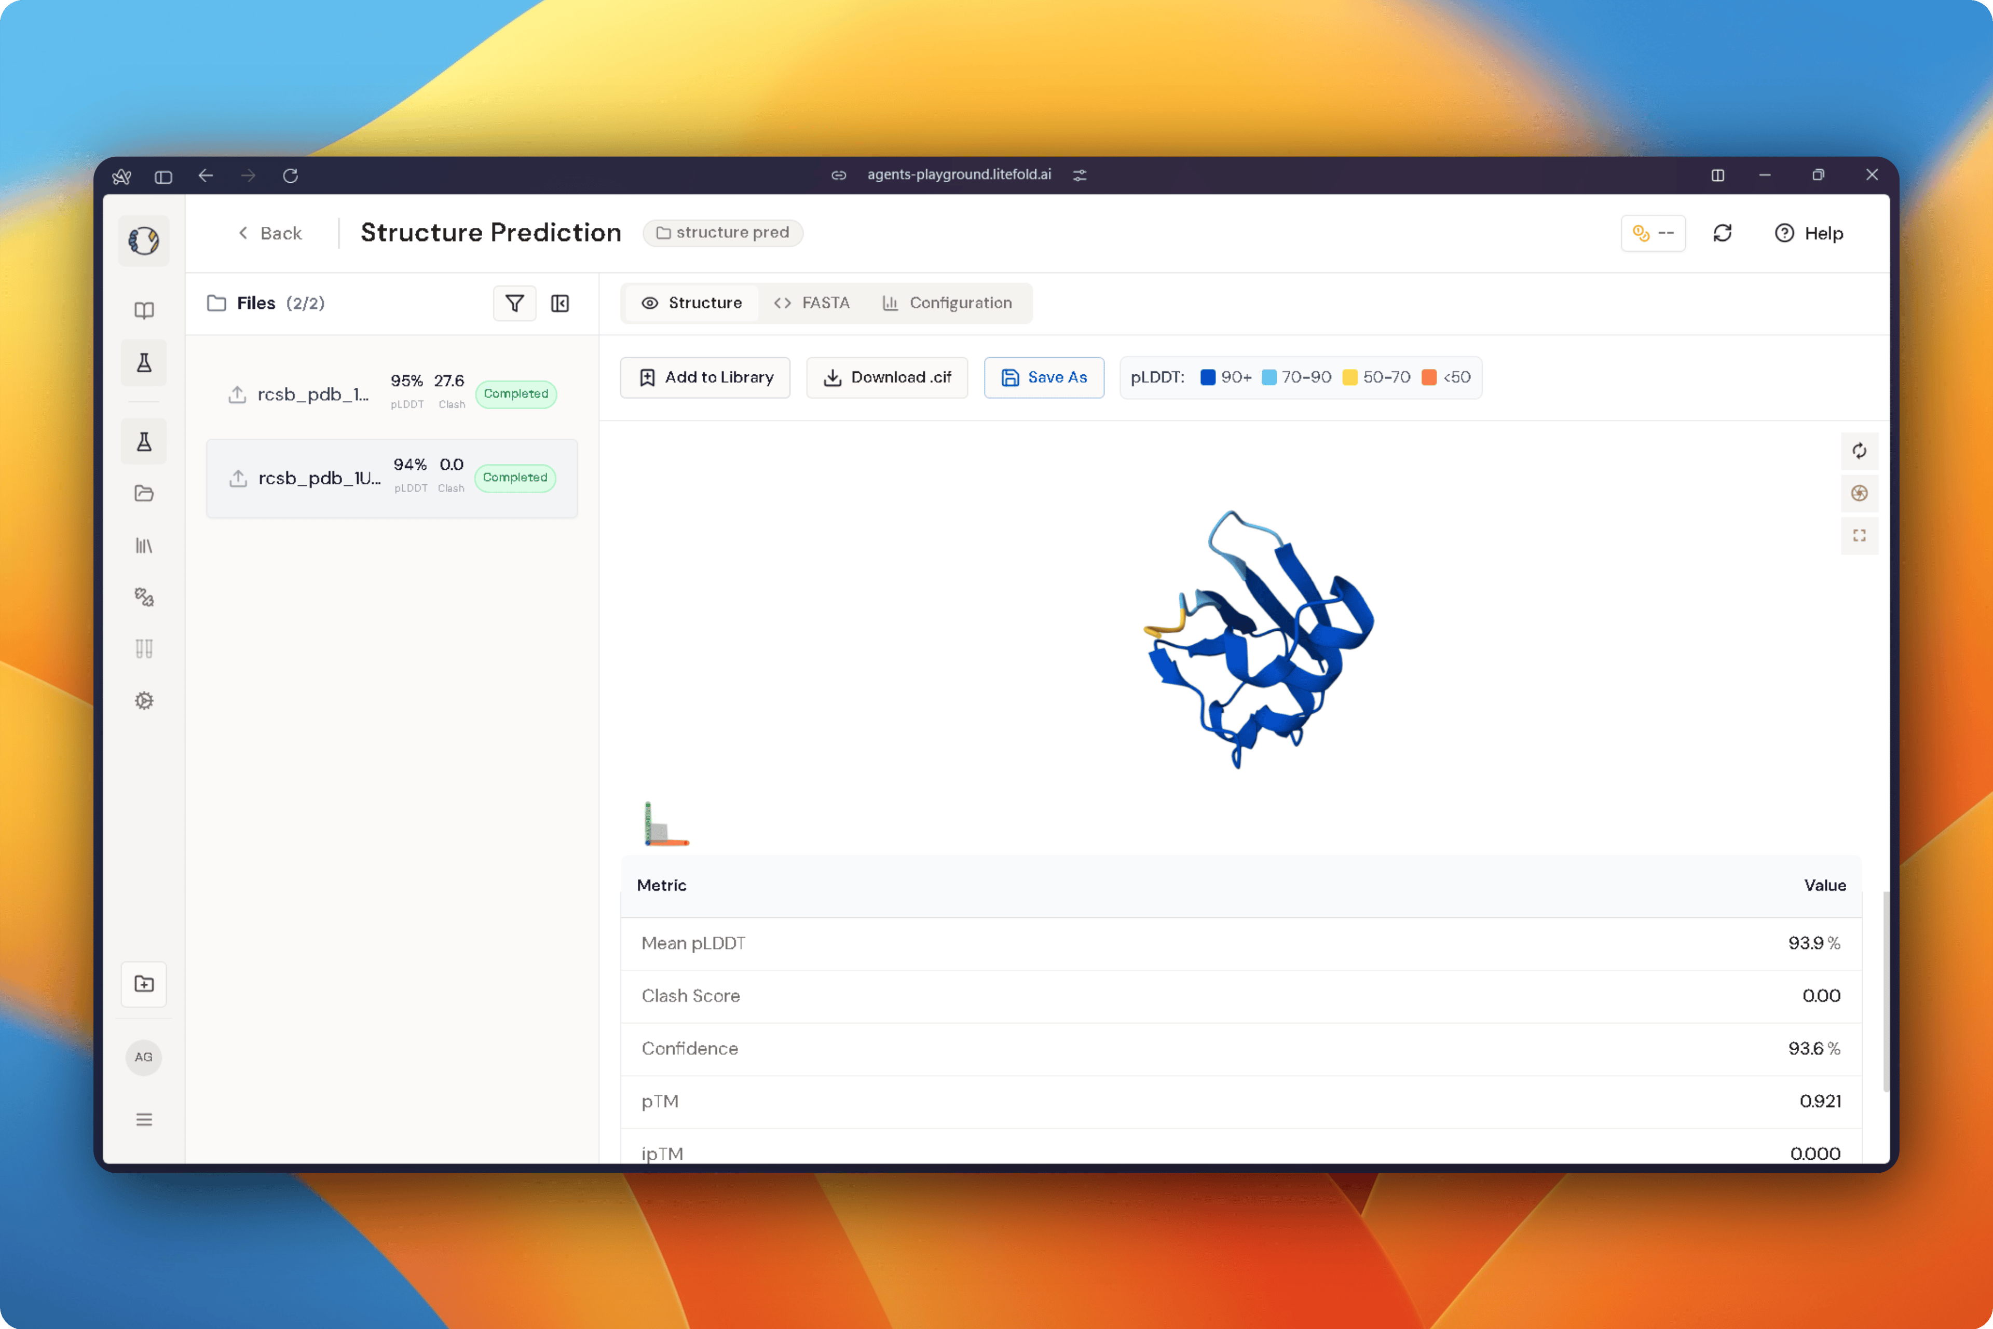The height and width of the screenshot is (1329, 1993).
Task: Click the orange <50 pLDDT swatch
Action: [x=1429, y=378]
